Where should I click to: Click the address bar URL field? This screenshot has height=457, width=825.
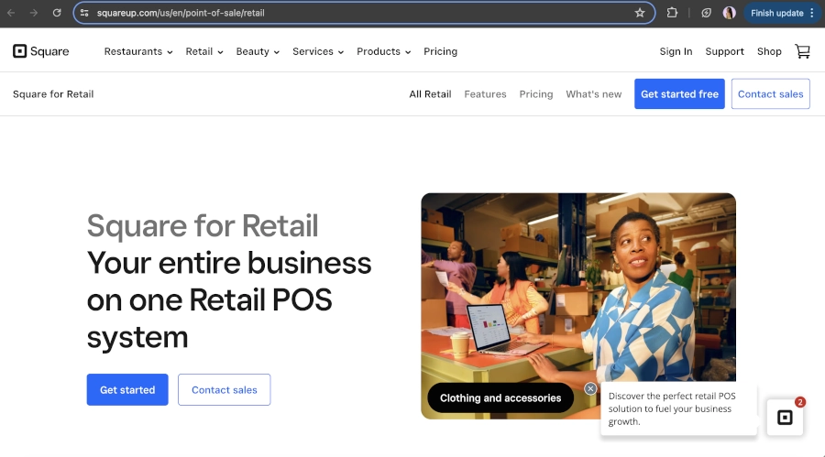[364, 13]
